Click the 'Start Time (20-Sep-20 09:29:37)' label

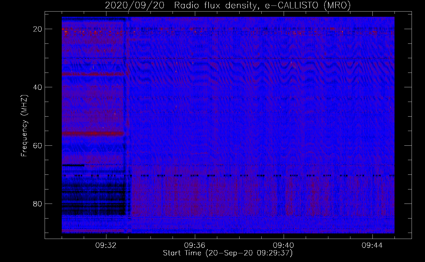tap(228, 253)
